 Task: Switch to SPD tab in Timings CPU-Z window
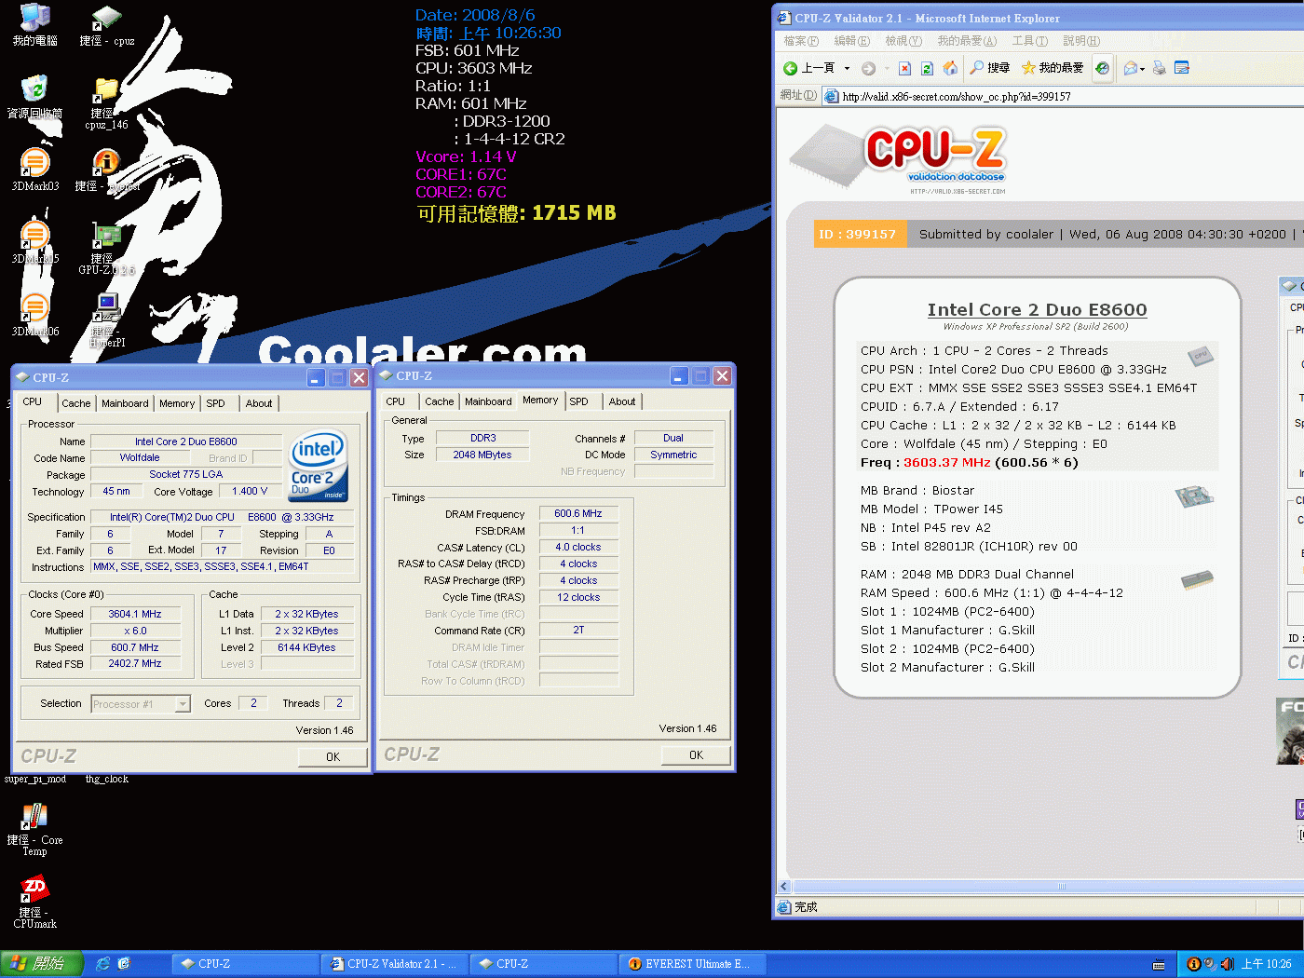(578, 401)
